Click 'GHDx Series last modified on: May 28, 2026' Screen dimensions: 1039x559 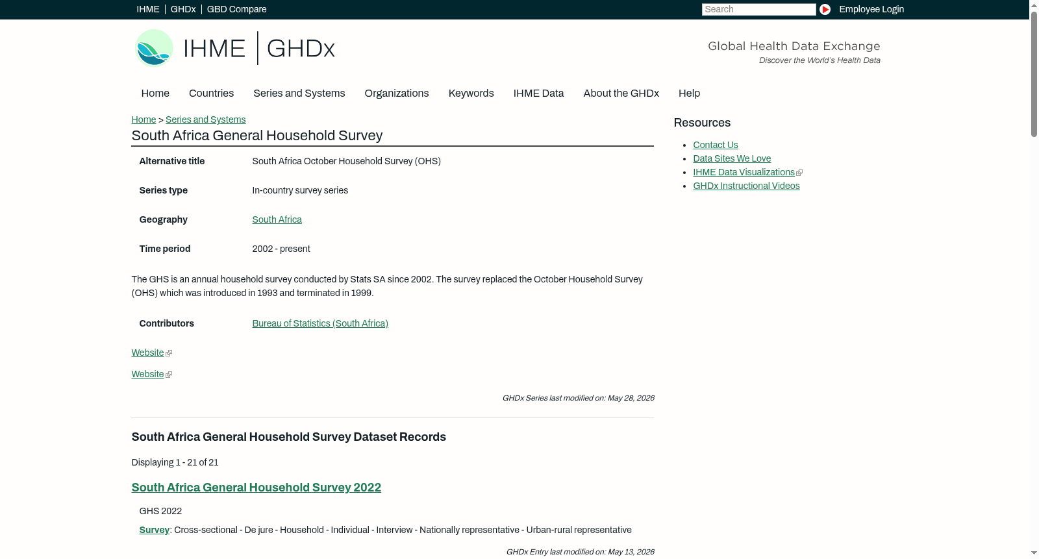578,398
